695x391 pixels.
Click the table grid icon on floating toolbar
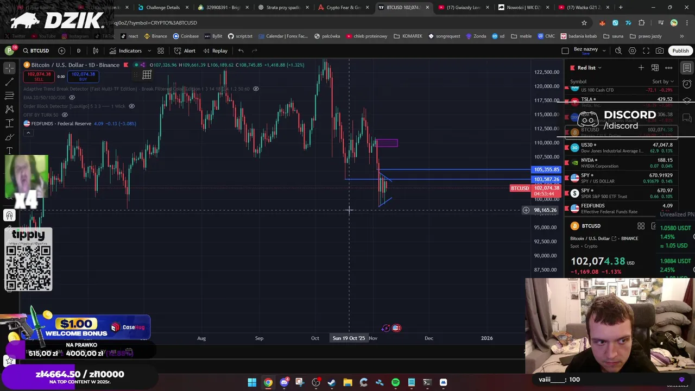pyautogui.click(x=147, y=75)
